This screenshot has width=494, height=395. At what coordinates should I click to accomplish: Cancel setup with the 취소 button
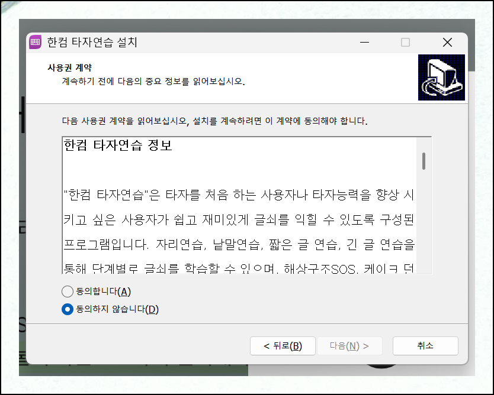coord(425,346)
